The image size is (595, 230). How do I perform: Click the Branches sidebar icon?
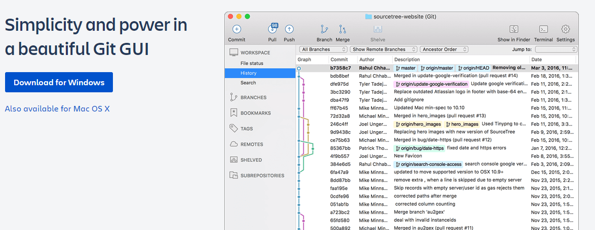pyautogui.click(x=233, y=97)
